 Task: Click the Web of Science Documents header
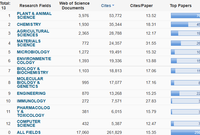click(x=74, y=6)
